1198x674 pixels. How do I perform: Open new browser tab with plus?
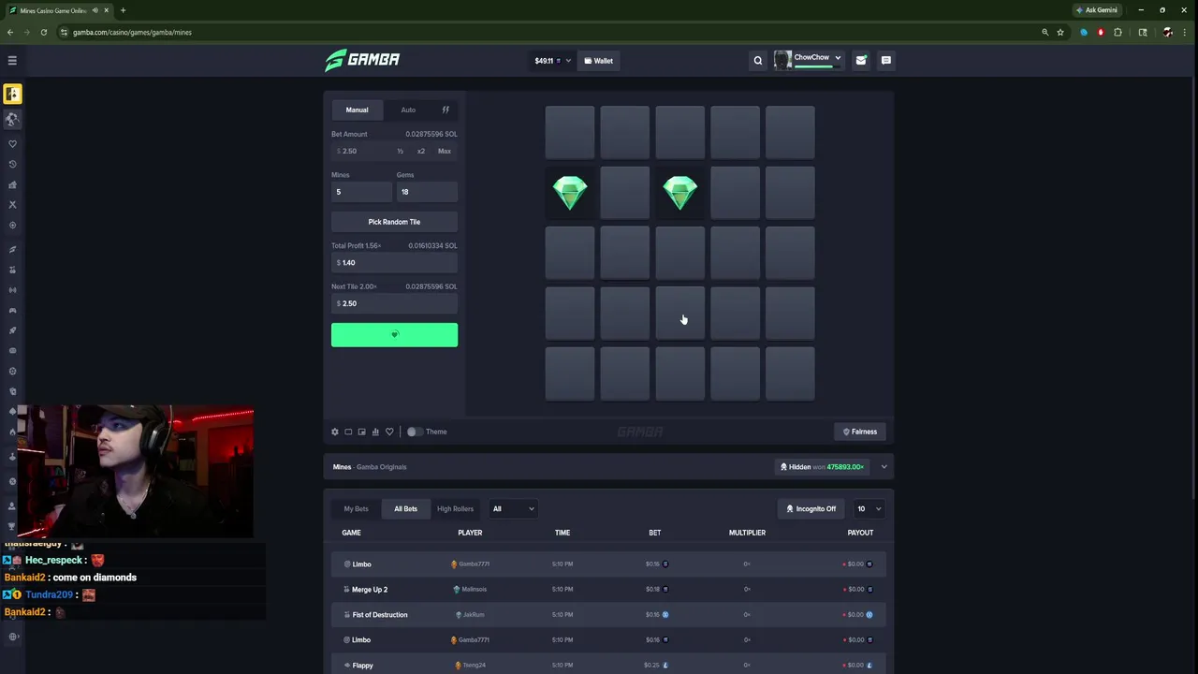pos(123,10)
